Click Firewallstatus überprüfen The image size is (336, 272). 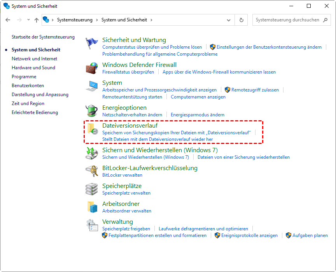[x=128, y=72]
